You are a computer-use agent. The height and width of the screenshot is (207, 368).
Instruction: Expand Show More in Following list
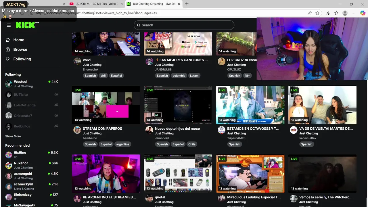pos(13,136)
